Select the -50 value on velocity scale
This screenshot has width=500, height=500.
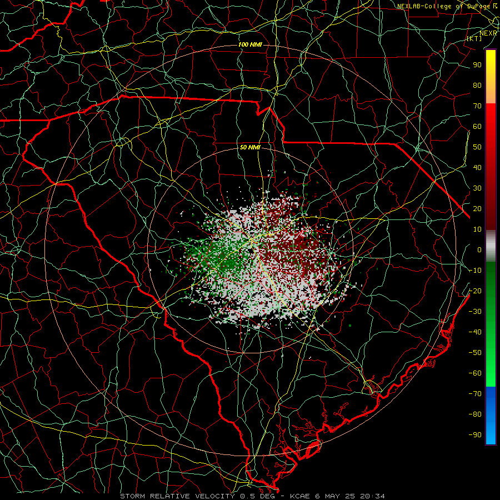475,353
